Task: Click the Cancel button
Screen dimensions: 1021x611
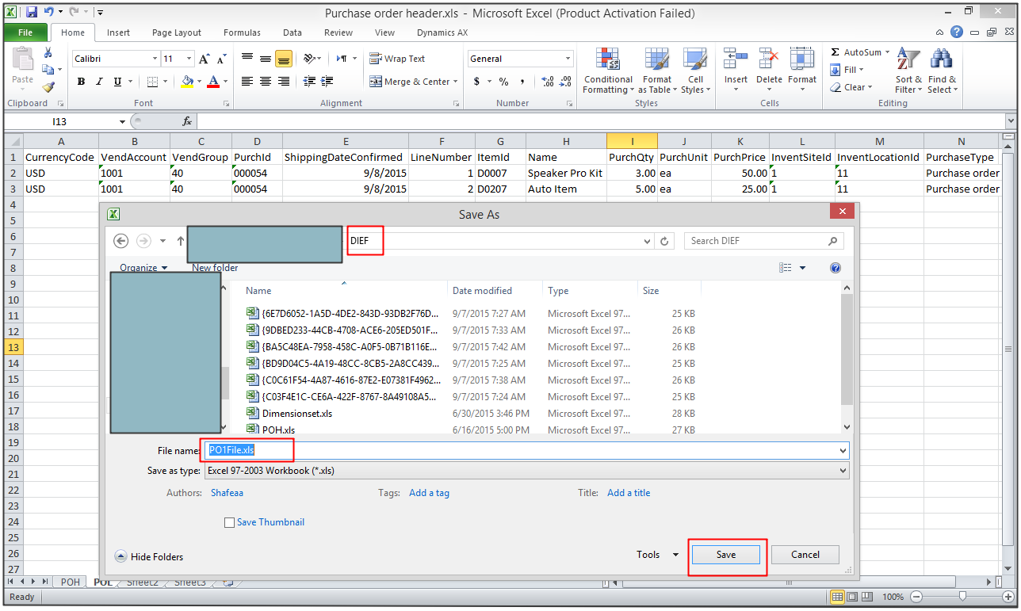Action: tap(805, 555)
